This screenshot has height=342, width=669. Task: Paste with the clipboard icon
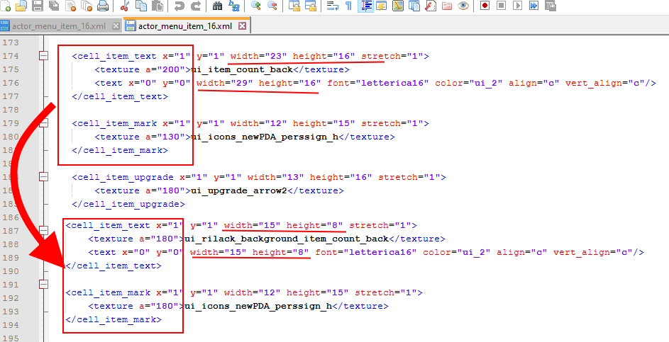point(157,6)
